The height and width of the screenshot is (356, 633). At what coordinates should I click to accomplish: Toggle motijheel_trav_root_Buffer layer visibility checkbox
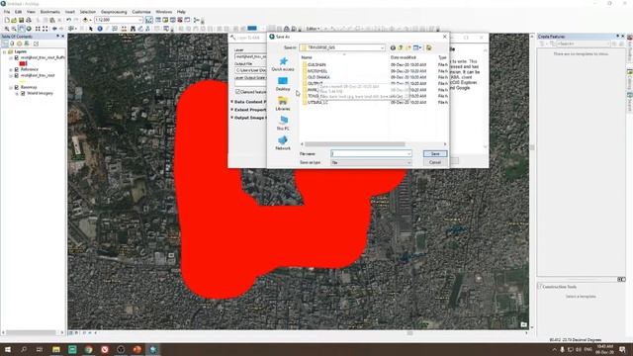coord(17,57)
